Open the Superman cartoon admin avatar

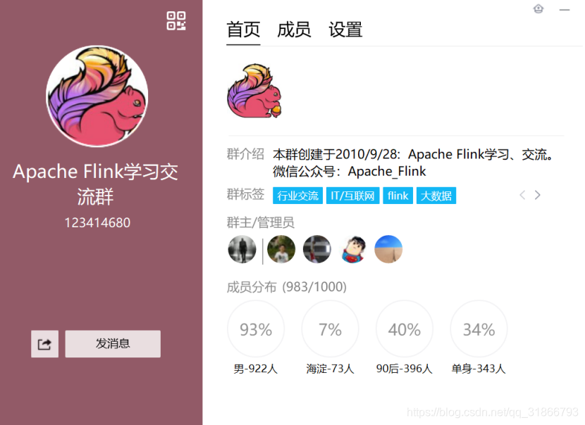(352, 249)
